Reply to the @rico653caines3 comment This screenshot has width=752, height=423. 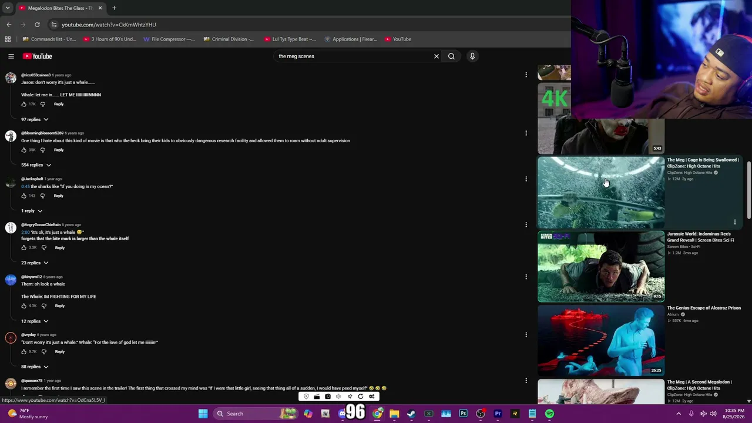pos(59,104)
